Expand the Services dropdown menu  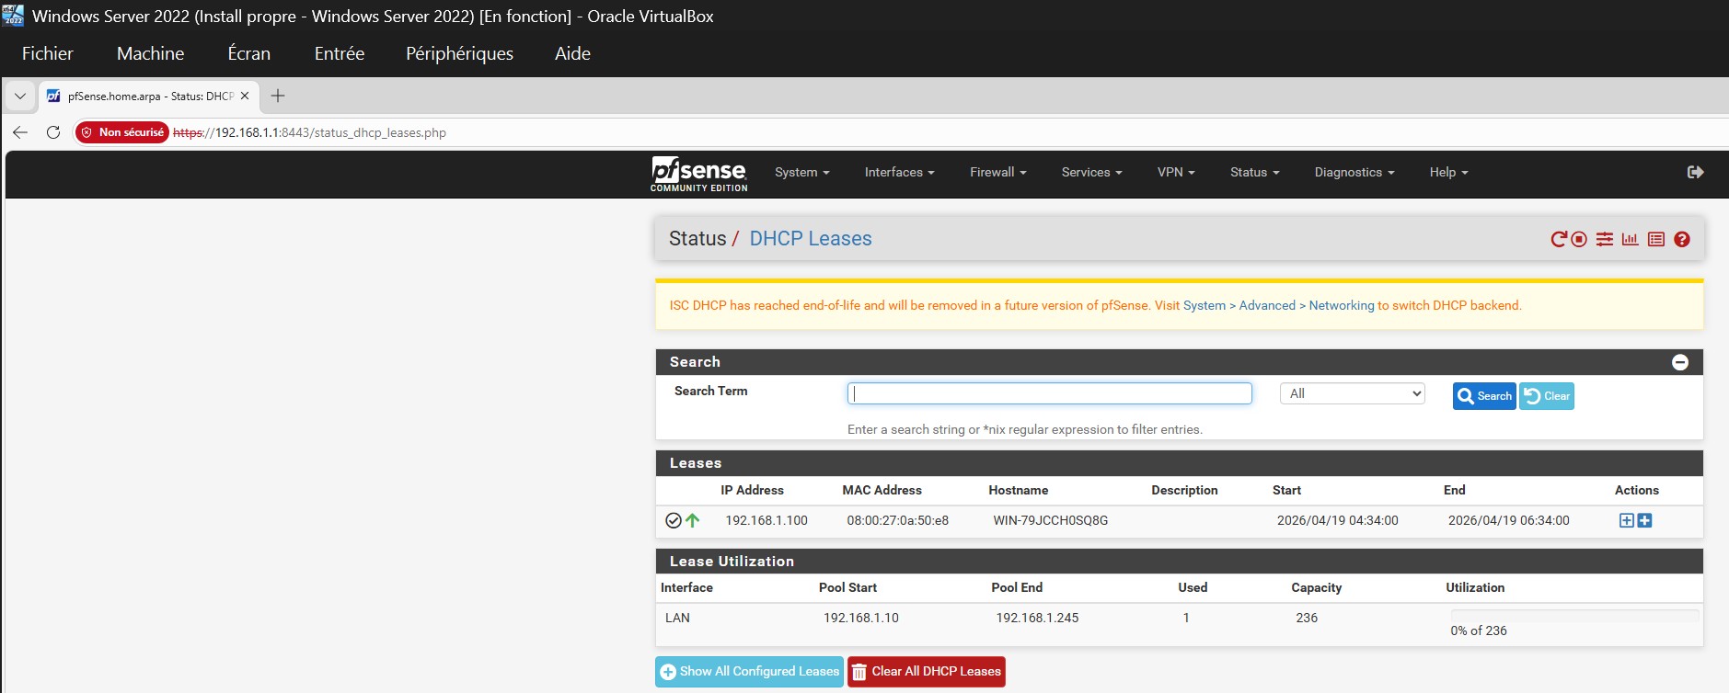(x=1091, y=172)
